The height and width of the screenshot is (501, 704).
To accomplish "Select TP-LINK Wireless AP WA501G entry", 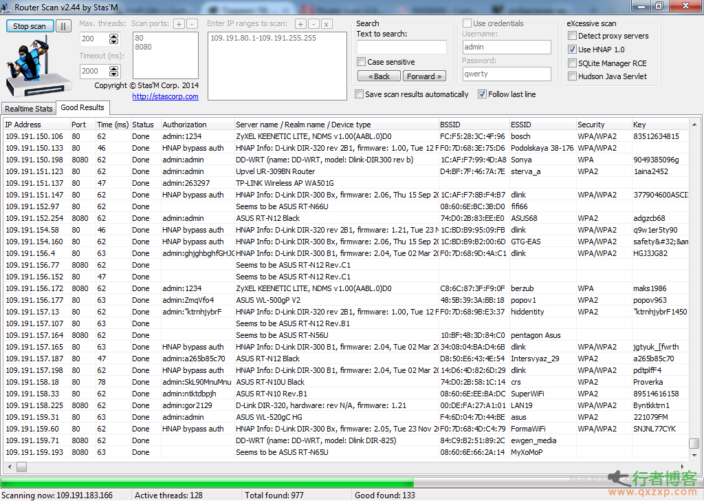I will click(x=346, y=183).
